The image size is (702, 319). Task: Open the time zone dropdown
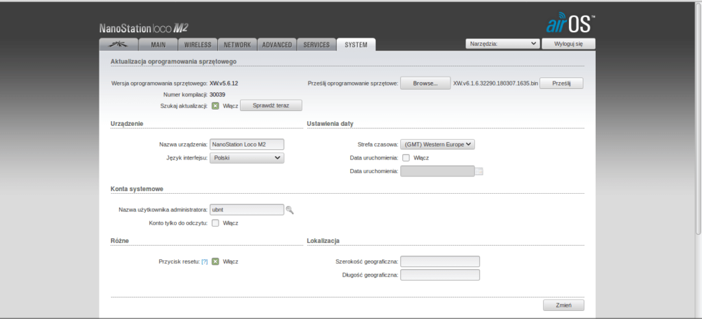pyautogui.click(x=438, y=144)
